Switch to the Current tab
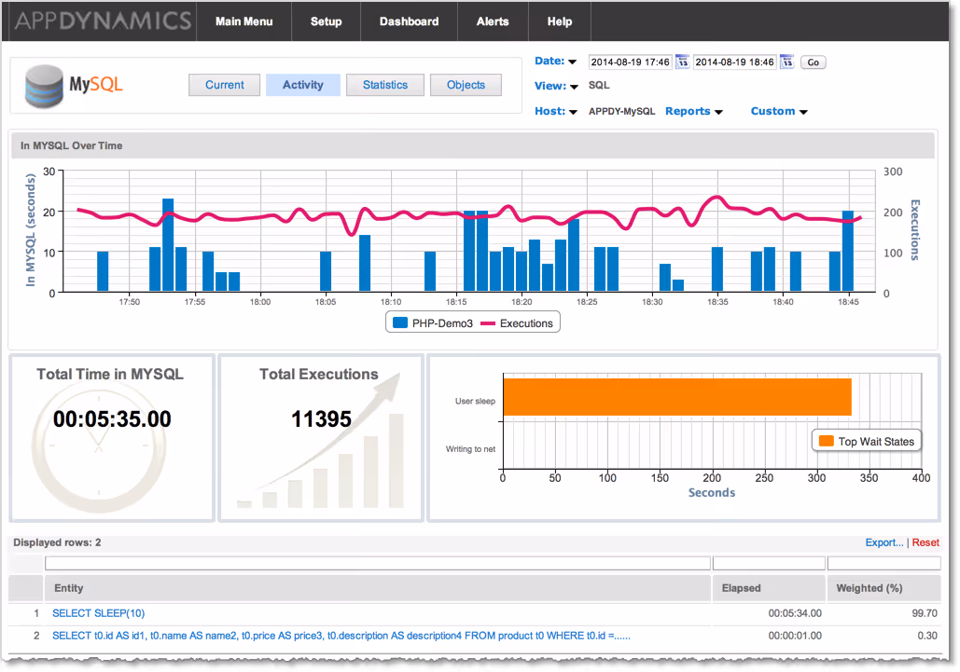The height and width of the screenshot is (672, 960). [224, 85]
